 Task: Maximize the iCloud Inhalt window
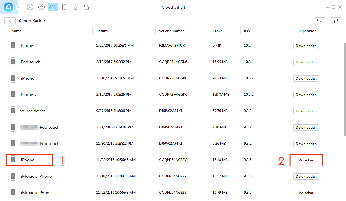pyautogui.click(x=334, y=7)
